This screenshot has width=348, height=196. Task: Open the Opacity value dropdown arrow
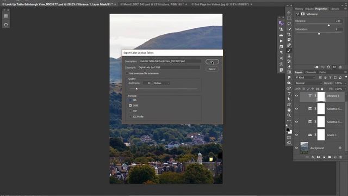(345, 83)
